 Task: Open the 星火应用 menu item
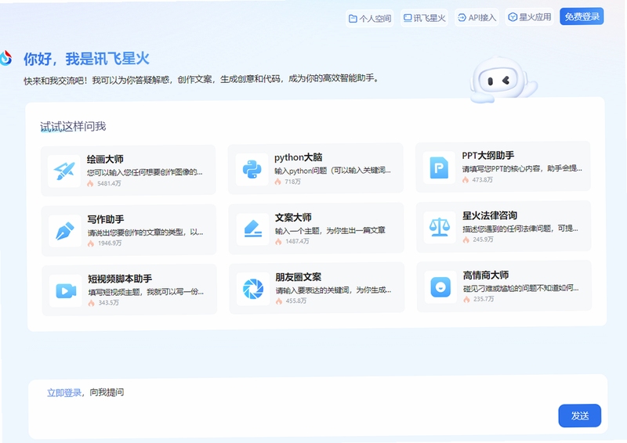[x=530, y=17]
